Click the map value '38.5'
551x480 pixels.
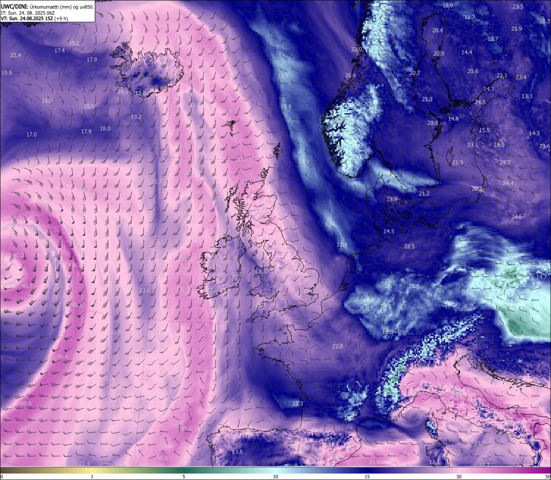coord(162,458)
